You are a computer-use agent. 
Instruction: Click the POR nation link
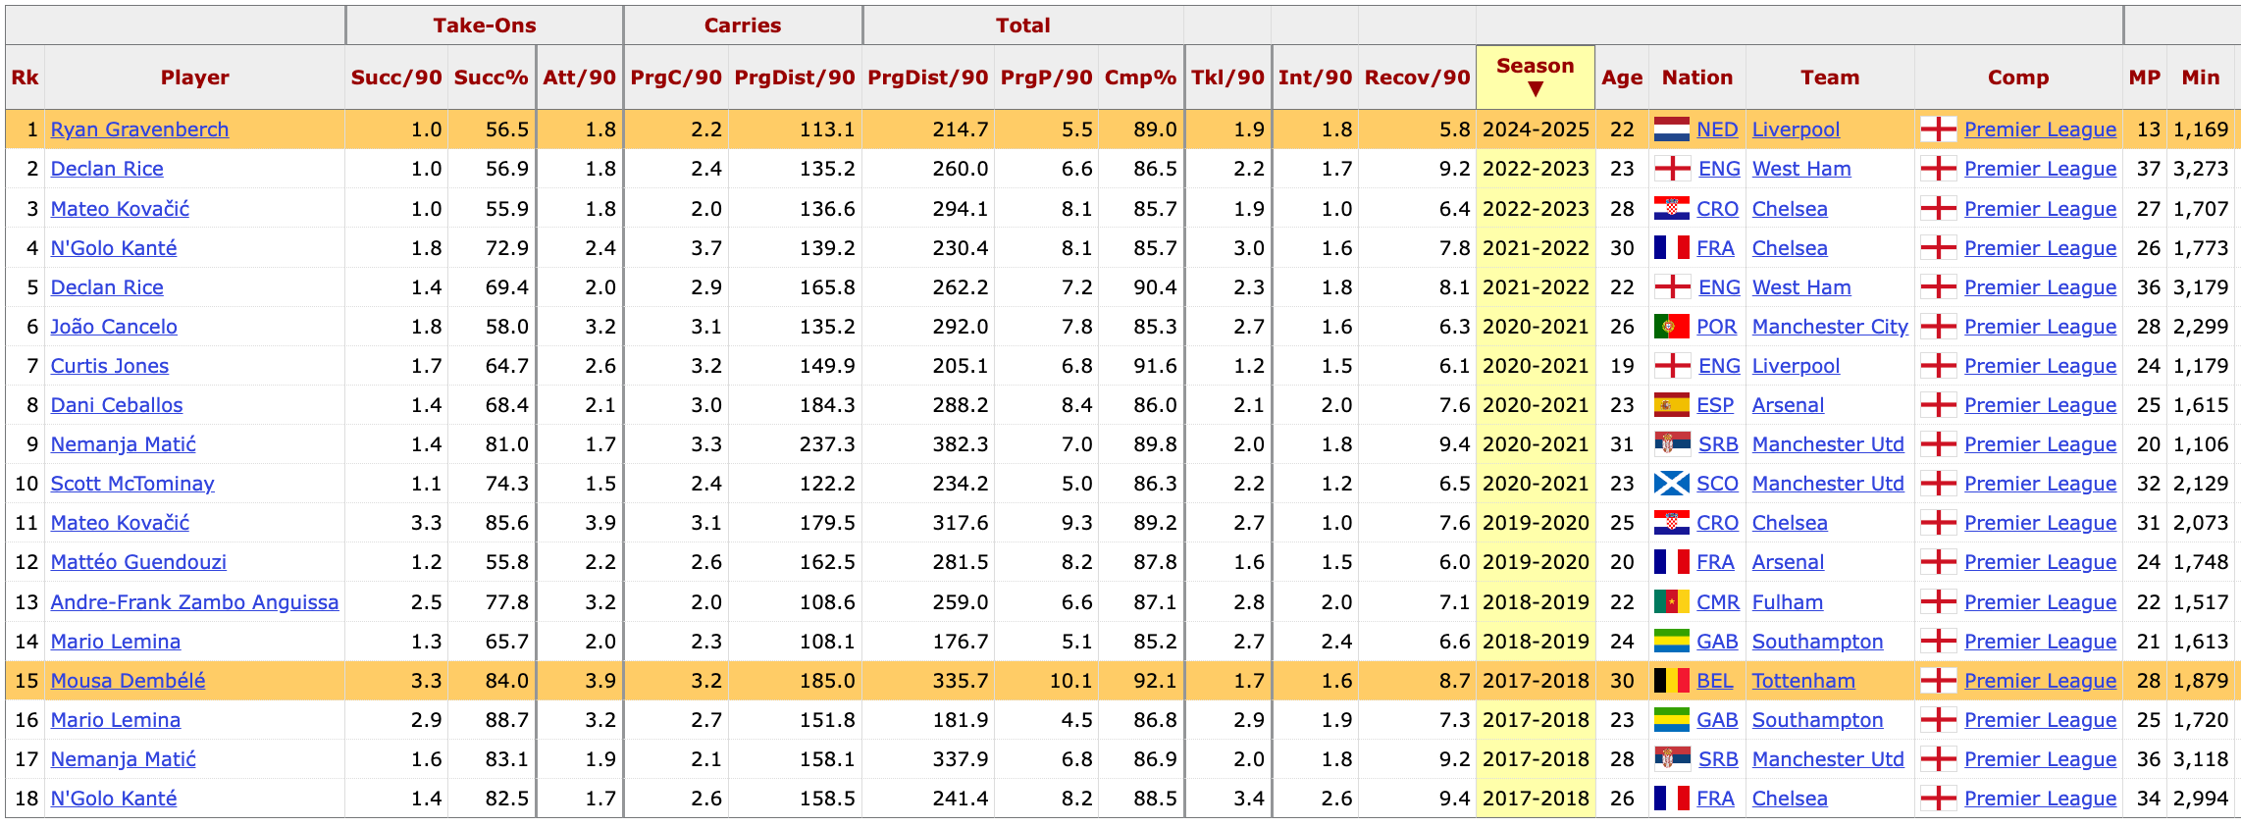click(x=1716, y=327)
